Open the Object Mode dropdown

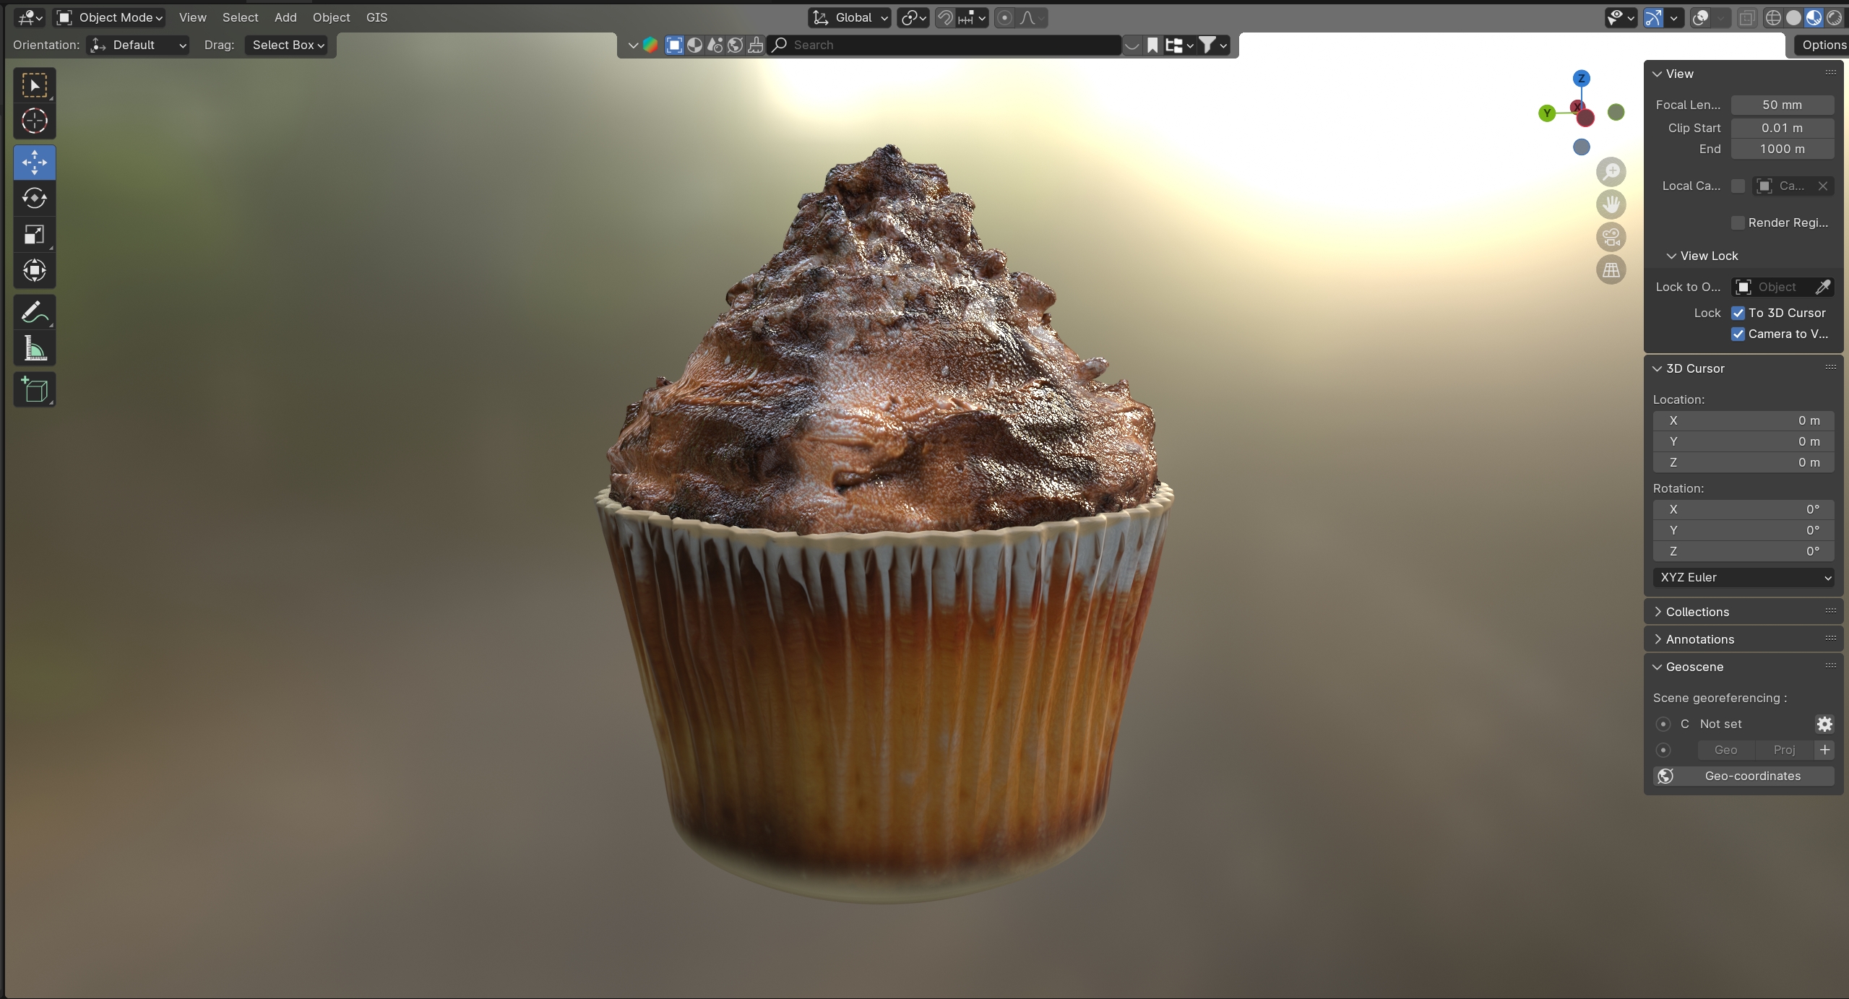111,17
